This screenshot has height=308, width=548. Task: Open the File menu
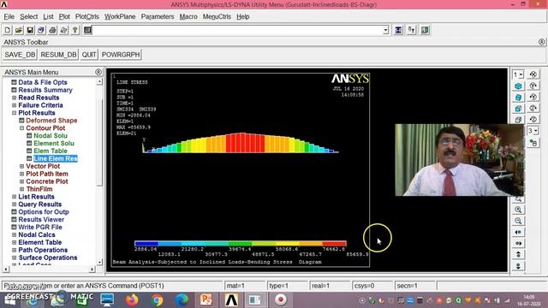click(9, 16)
